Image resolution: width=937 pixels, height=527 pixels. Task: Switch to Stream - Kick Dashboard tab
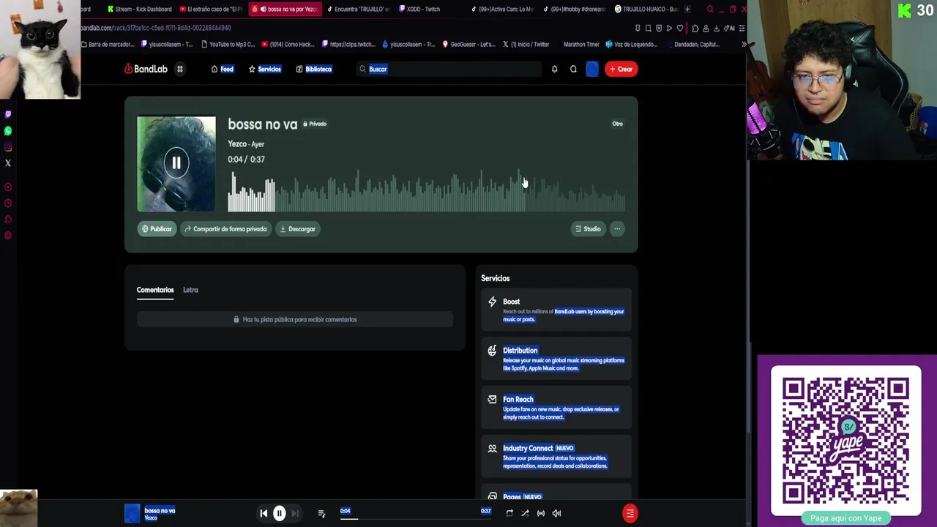pos(139,9)
